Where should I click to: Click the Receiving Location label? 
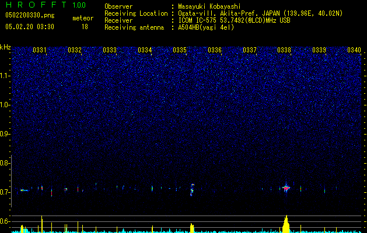point(136,13)
